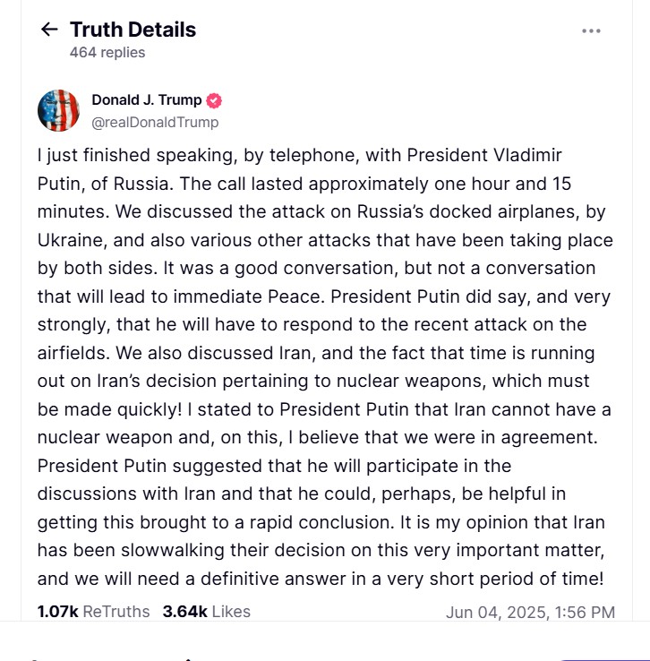Click the verified badge beside Donald J. Trump
Image resolution: width=650 pixels, height=661 pixels.
[x=214, y=100]
